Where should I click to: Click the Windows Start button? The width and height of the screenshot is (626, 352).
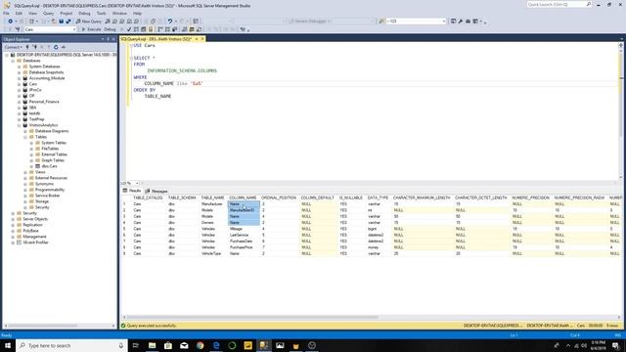pyautogui.click(x=8, y=345)
